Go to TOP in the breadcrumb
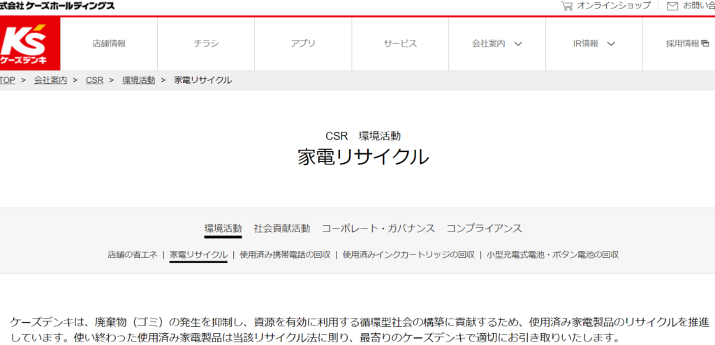This screenshot has height=345, width=715. click(x=7, y=80)
